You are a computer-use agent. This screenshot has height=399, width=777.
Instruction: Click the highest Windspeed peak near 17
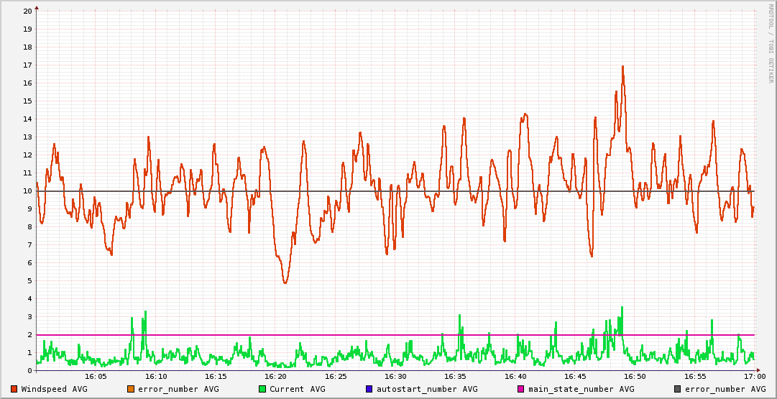[622, 67]
